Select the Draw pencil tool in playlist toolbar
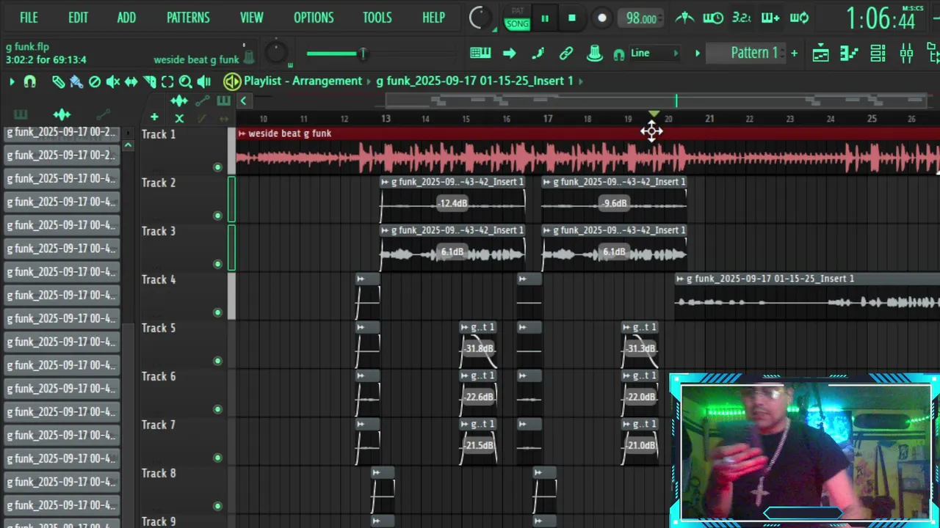This screenshot has height=528, width=940. point(58,81)
